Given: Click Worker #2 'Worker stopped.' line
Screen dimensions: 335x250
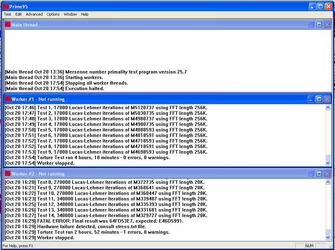Looking at the screenshot, I should (x=40, y=238).
